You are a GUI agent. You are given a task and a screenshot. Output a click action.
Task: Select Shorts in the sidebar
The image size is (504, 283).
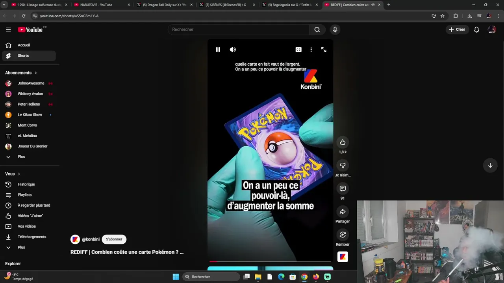click(29, 56)
